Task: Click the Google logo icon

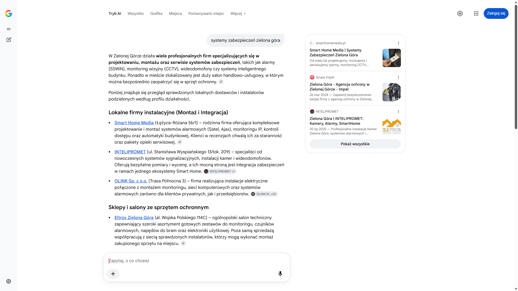Action: click(x=9, y=13)
